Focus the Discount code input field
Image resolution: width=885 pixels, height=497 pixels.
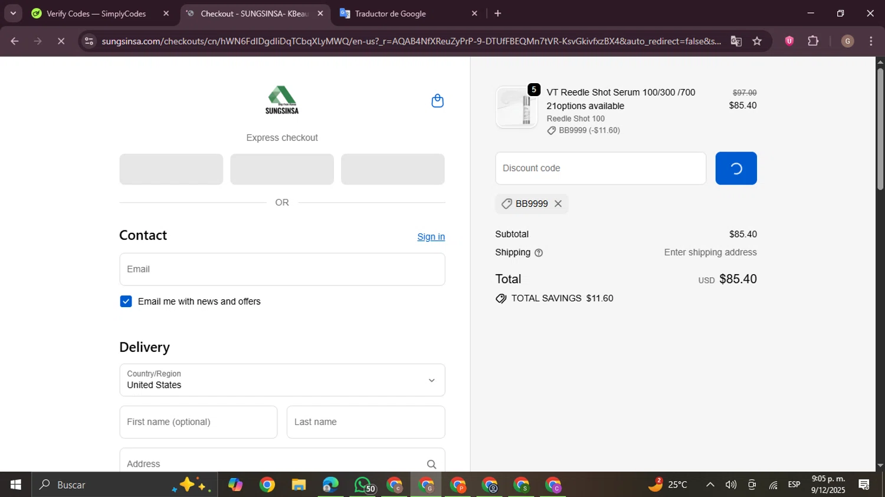pos(601,169)
